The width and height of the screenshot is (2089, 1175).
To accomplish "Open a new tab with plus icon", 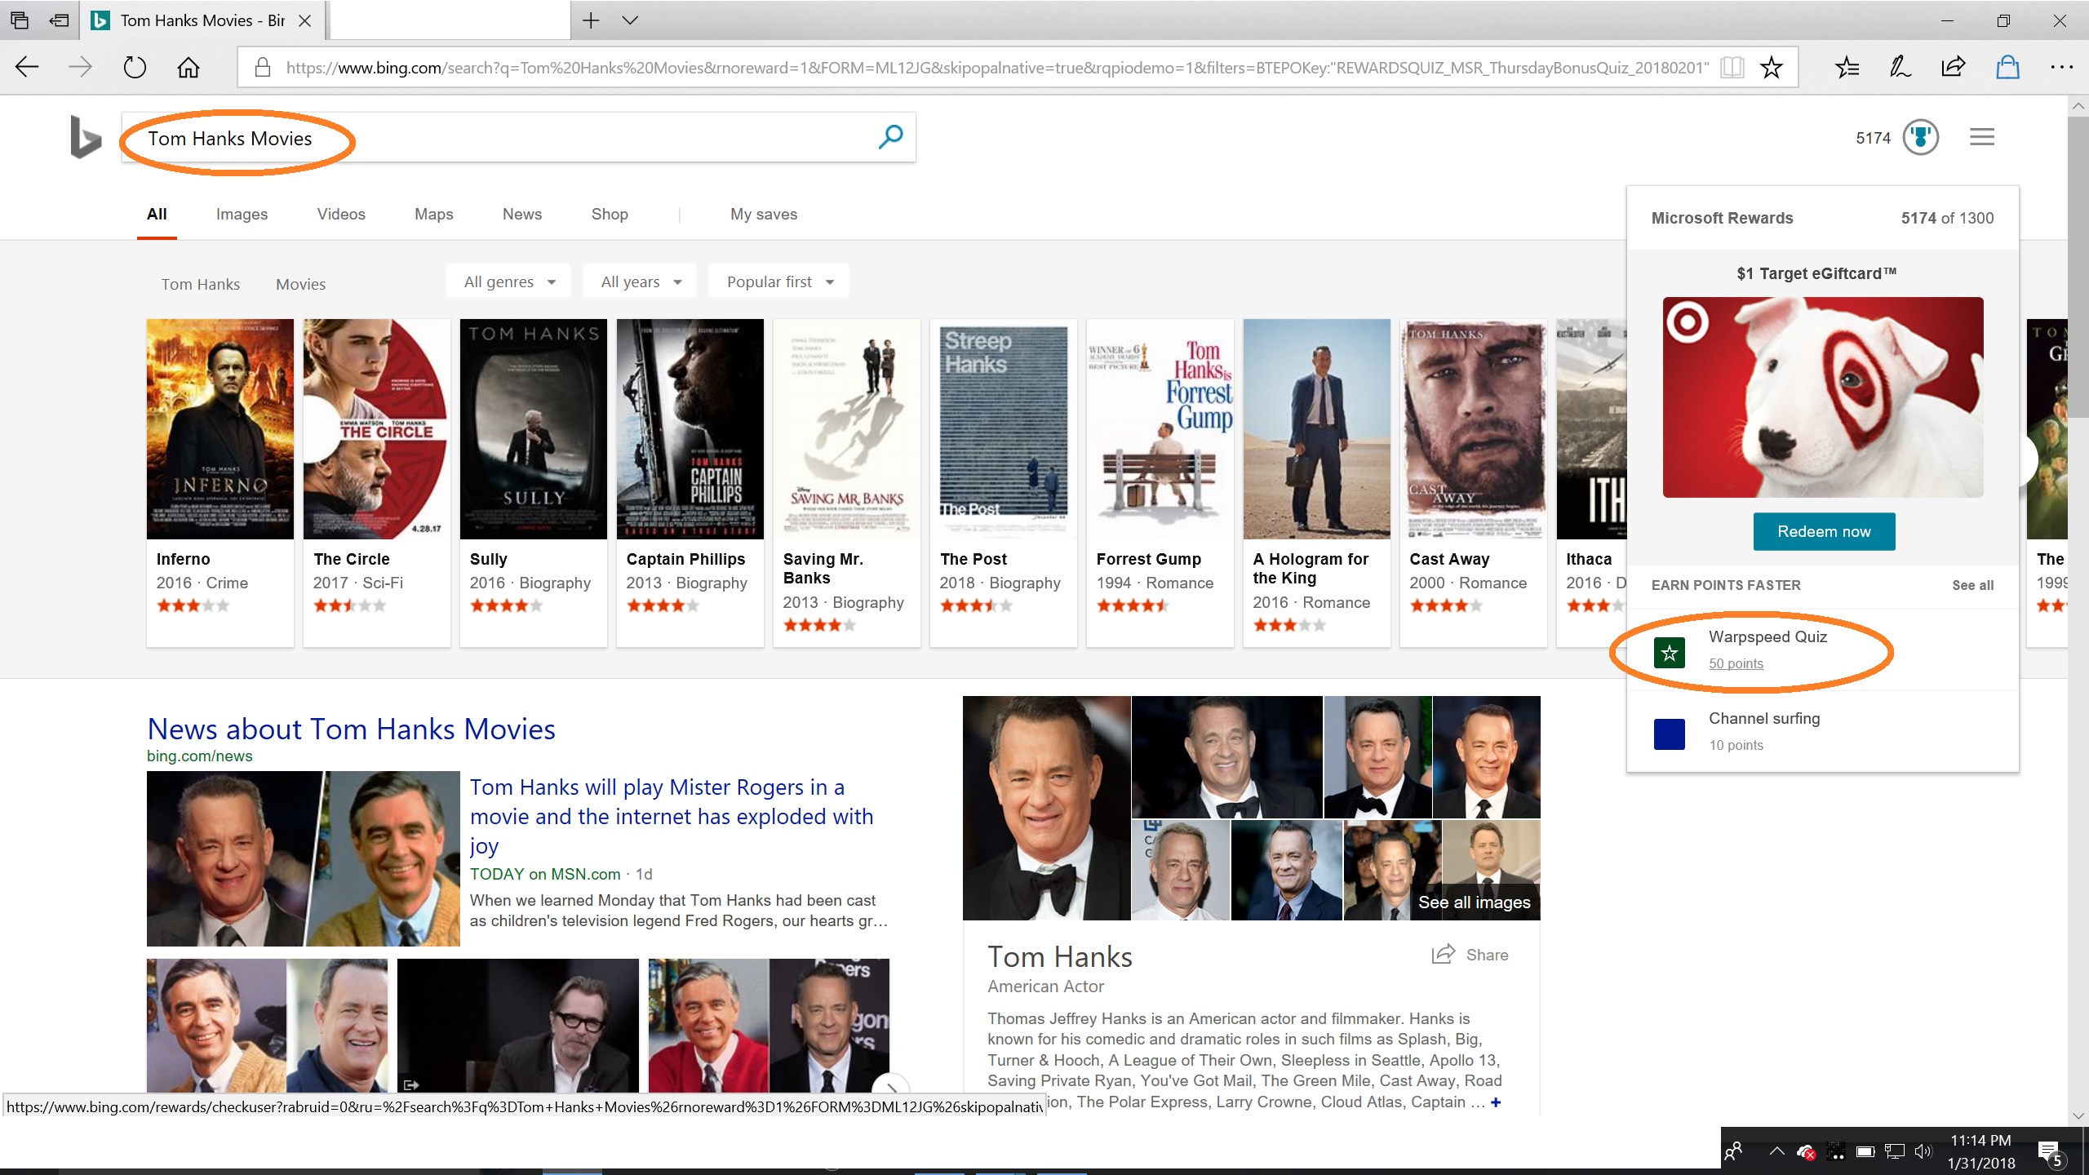I will tap(591, 20).
